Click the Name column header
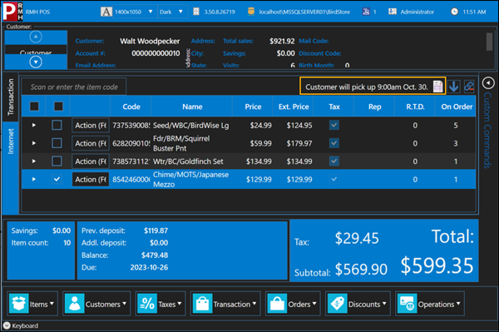Screen dimensions: 499x332 192,107
